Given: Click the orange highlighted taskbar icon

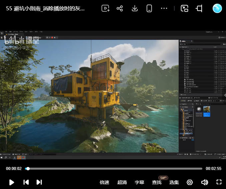Looking at the screenshot, I should (x=19, y=158).
